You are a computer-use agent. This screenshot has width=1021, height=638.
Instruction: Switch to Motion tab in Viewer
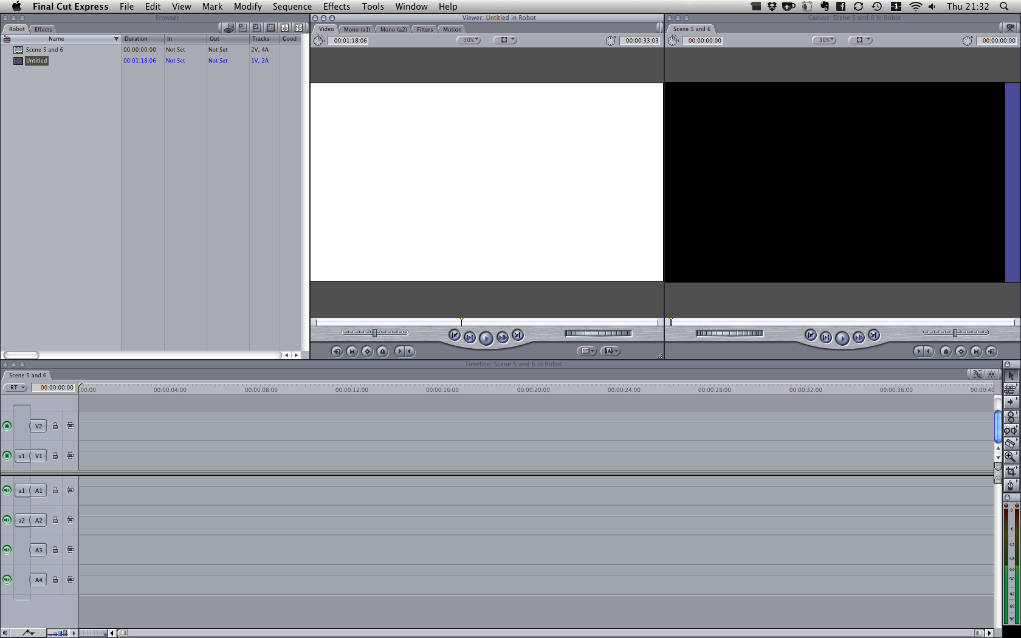452,29
